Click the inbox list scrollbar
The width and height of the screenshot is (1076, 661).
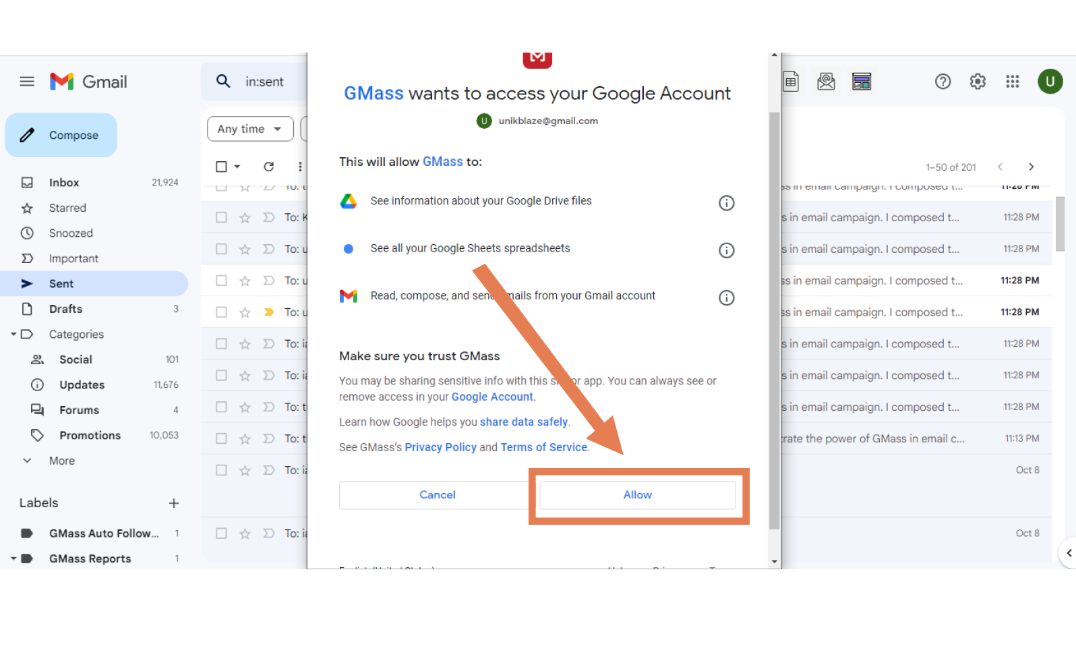pyautogui.click(x=1060, y=223)
